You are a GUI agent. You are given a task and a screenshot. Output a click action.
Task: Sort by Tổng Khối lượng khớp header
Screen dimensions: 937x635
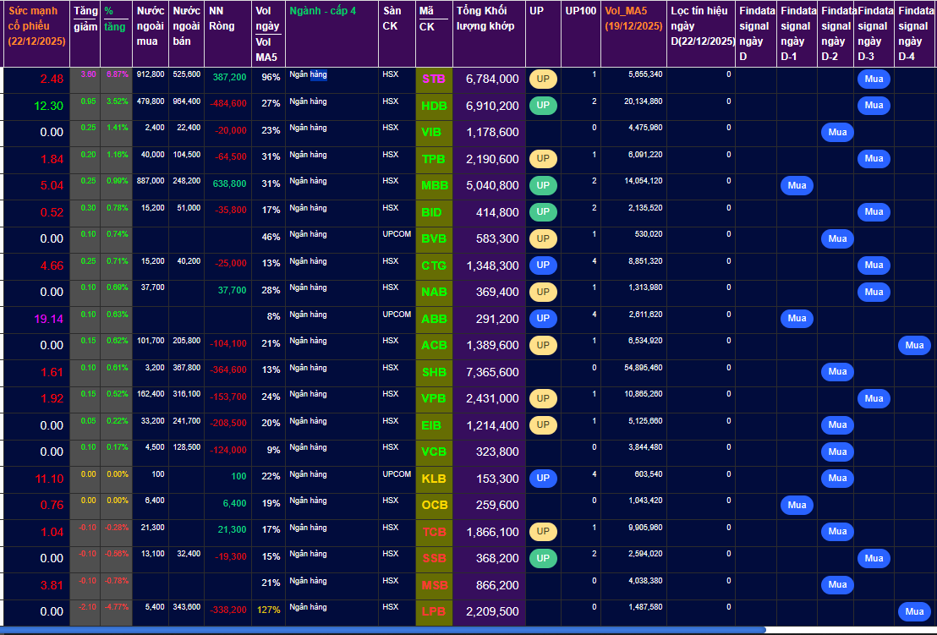click(x=489, y=34)
